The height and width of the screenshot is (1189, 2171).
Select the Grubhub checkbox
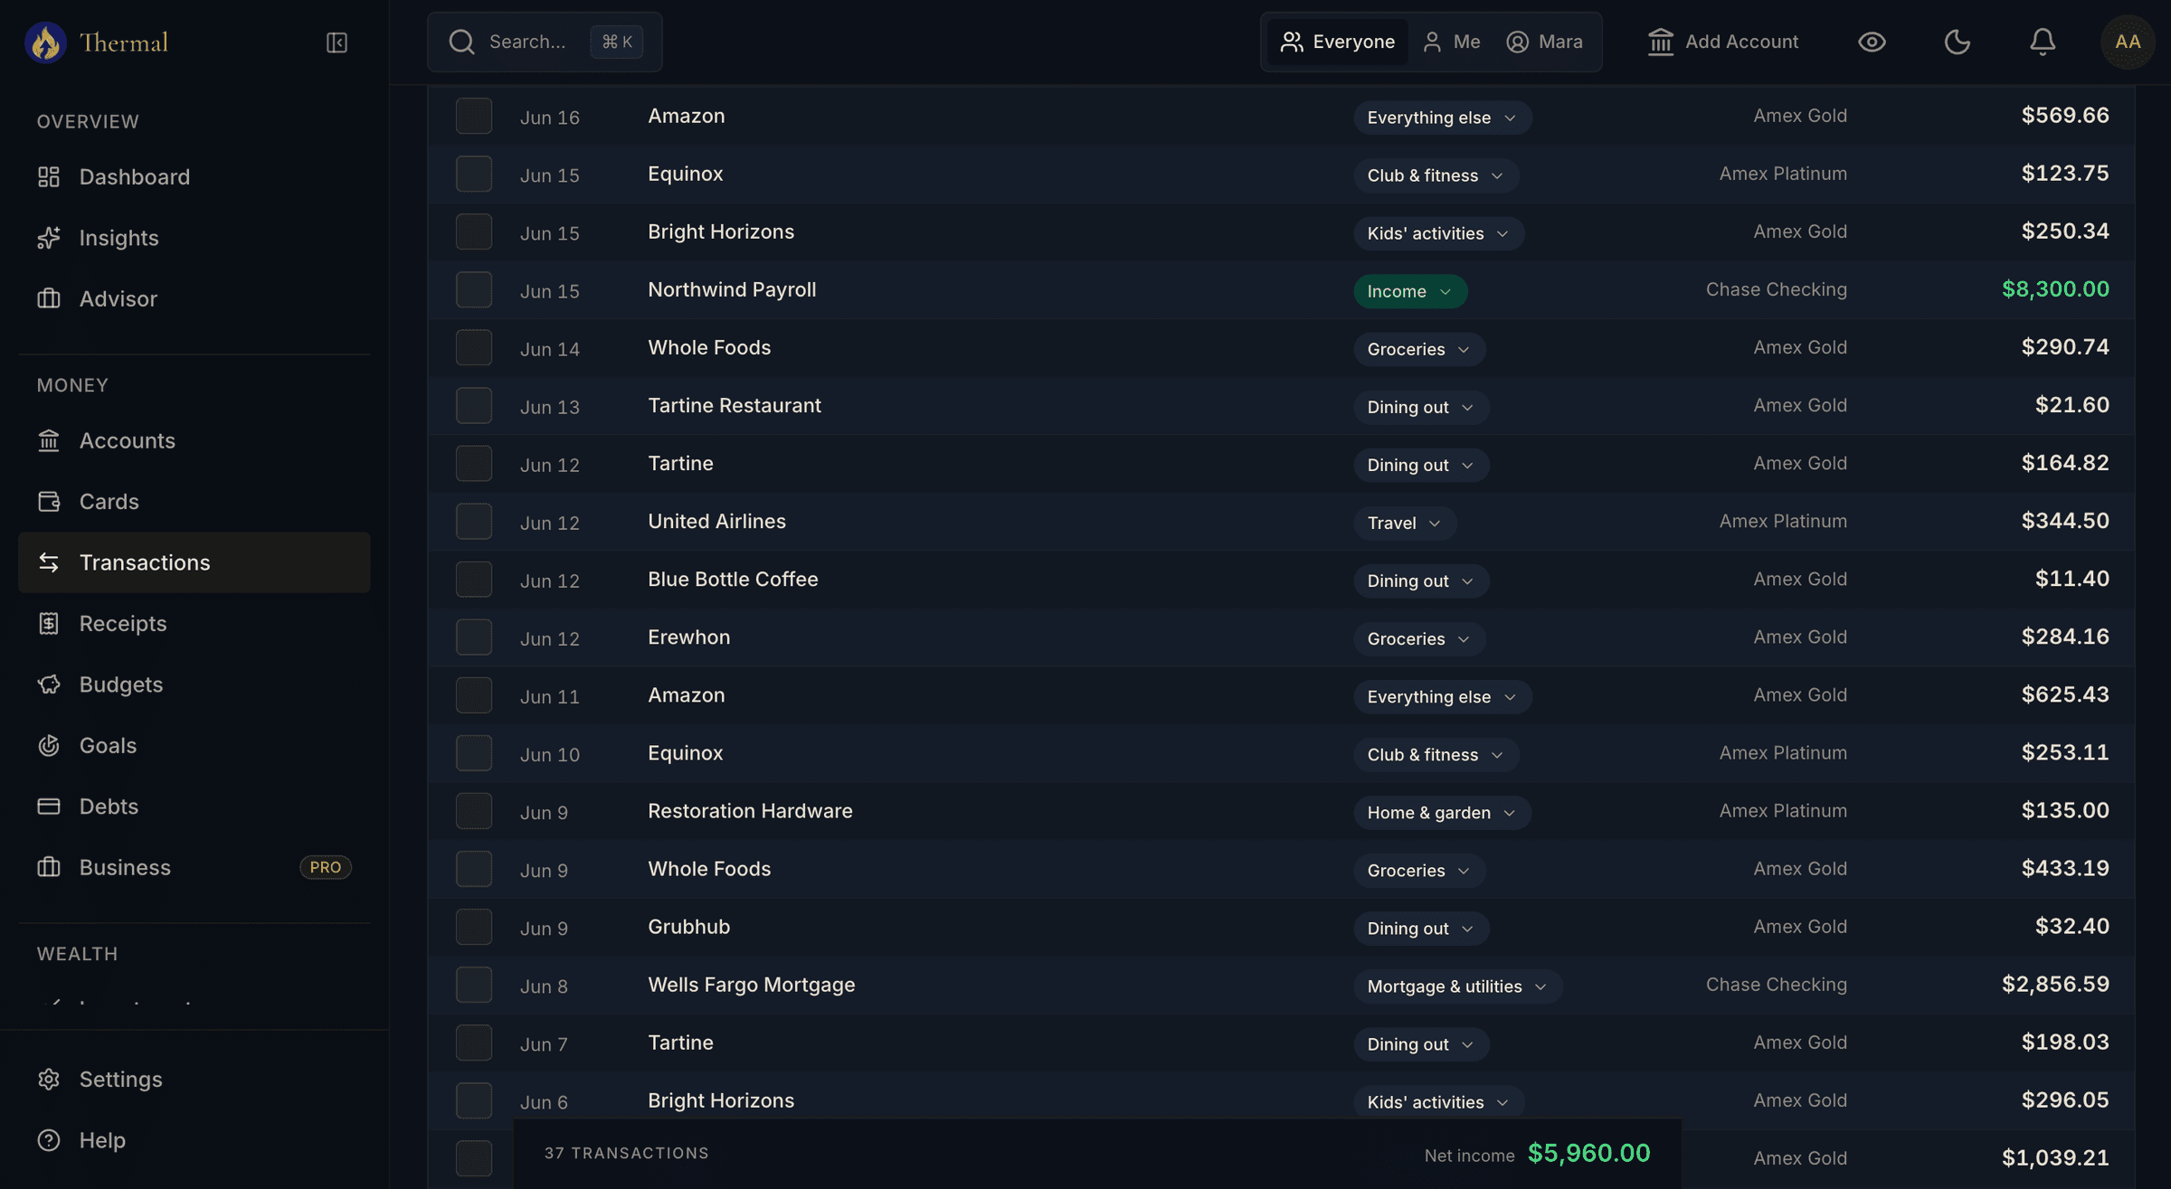click(474, 927)
